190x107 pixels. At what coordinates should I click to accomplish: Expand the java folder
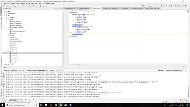(5, 11)
